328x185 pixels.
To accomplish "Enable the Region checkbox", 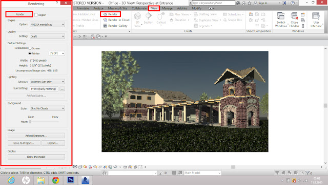I will click(36, 15).
